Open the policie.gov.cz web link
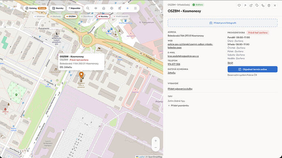The width and height of the screenshot is (282, 158). (190, 46)
